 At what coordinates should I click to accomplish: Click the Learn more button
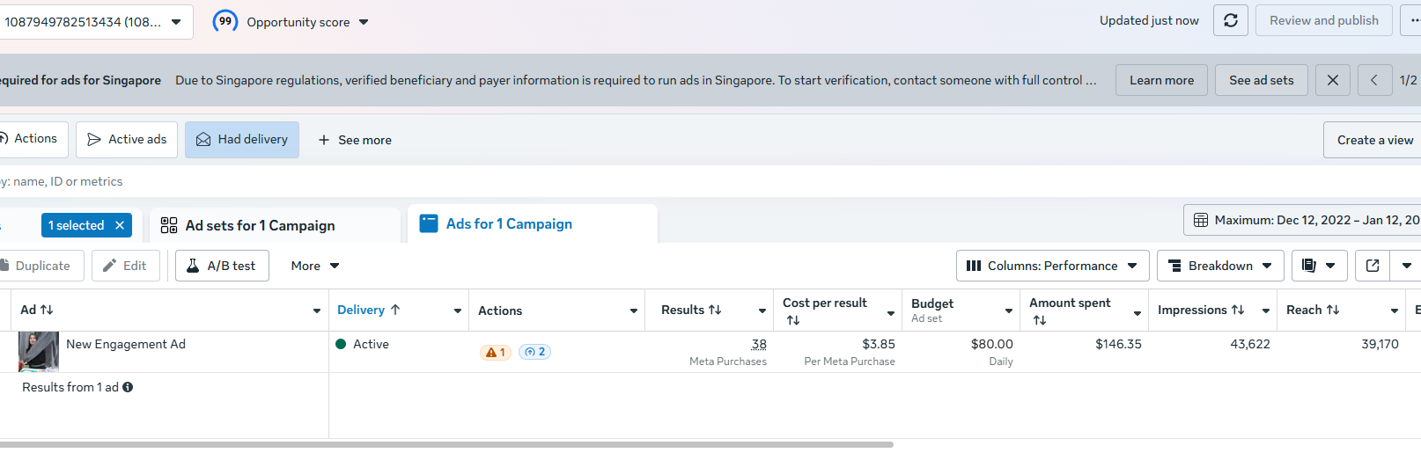[x=1161, y=80]
